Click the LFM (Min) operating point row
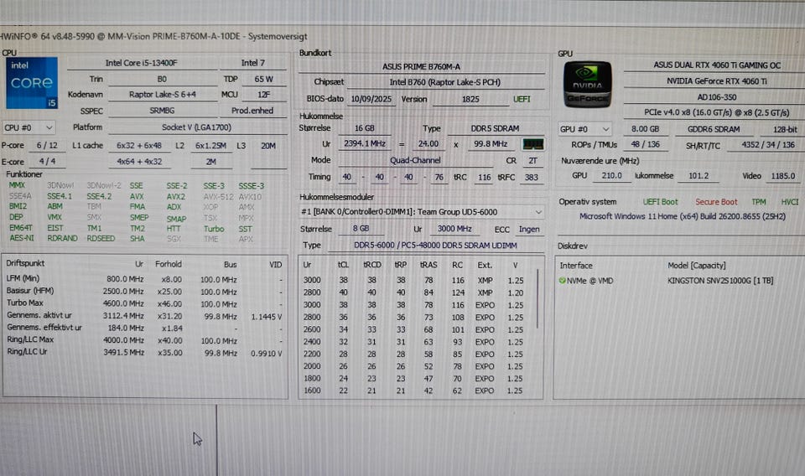 (x=143, y=279)
